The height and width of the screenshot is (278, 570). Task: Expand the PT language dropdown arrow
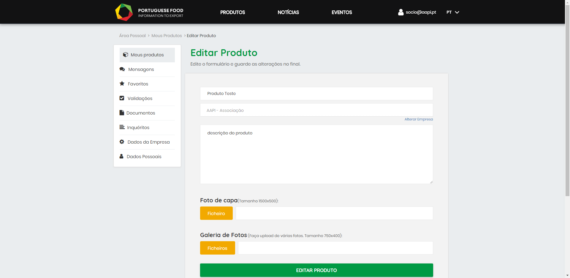(457, 12)
